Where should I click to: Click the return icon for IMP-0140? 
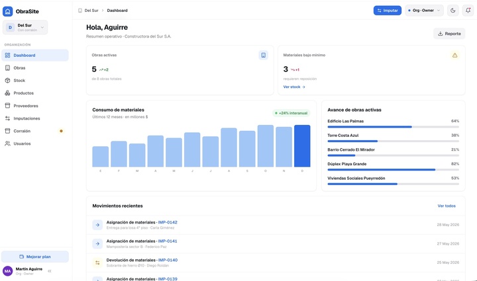pos(97,262)
